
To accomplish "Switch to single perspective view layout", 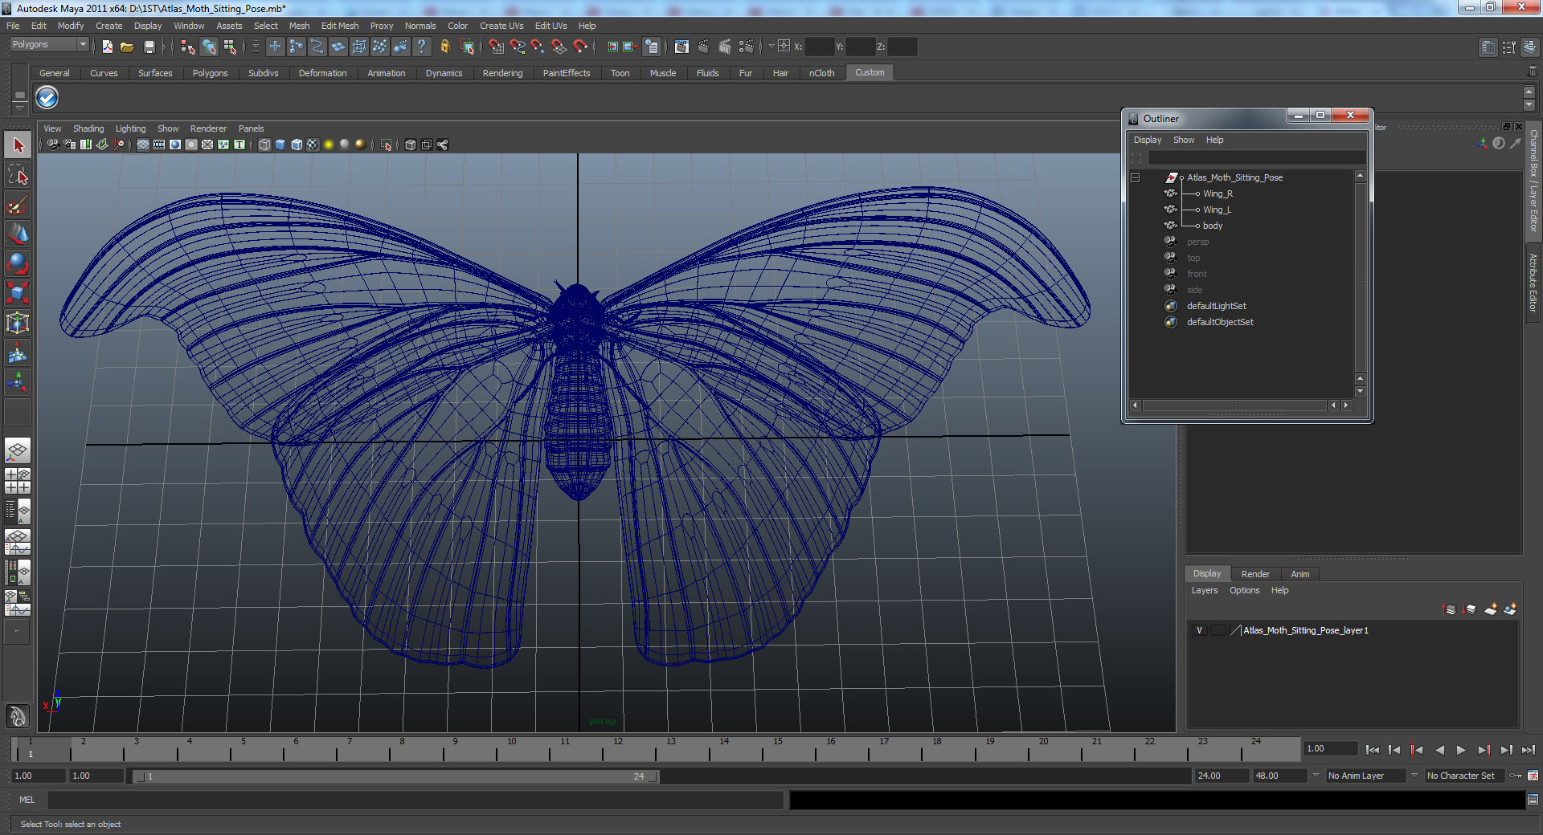I will click(x=18, y=450).
